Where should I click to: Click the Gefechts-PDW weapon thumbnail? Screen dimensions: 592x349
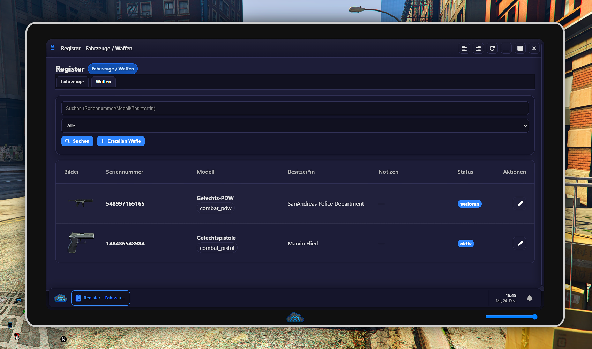point(81,202)
